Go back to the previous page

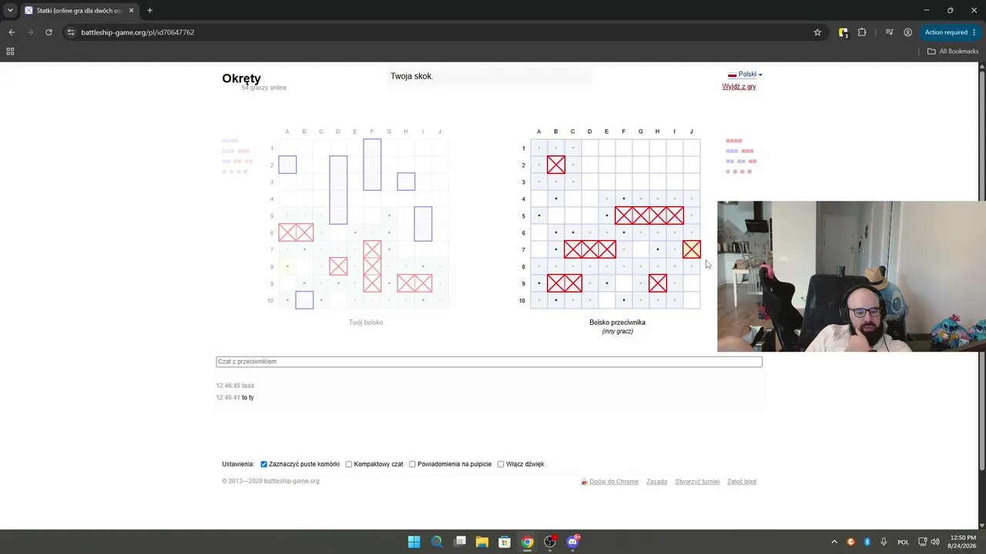click(12, 32)
